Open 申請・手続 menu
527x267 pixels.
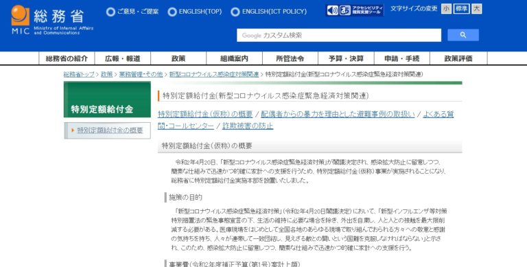(x=401, y=58)
